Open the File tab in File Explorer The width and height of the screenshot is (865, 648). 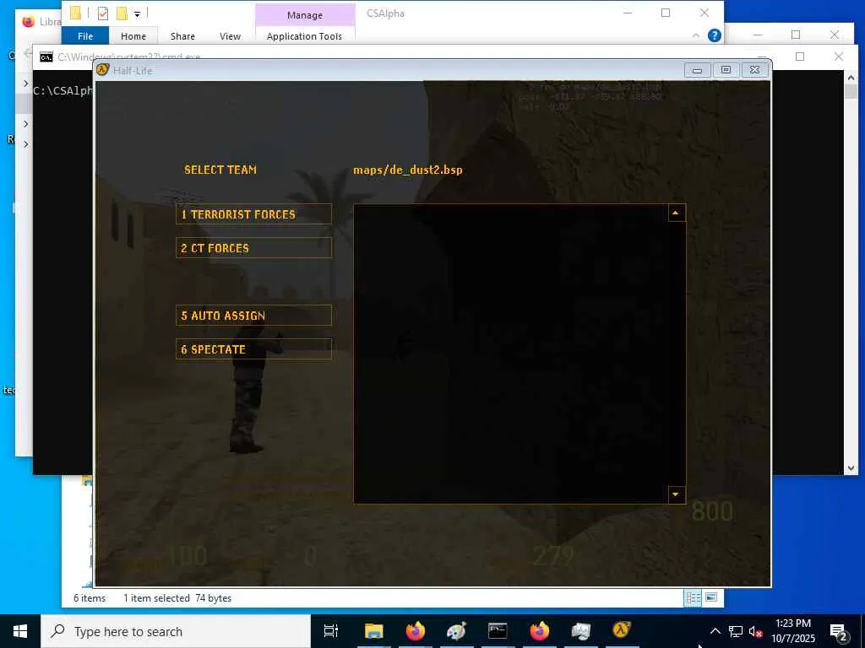[85, 35]
